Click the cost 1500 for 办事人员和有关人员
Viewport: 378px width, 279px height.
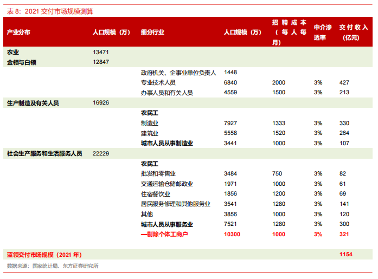point(279,93)
